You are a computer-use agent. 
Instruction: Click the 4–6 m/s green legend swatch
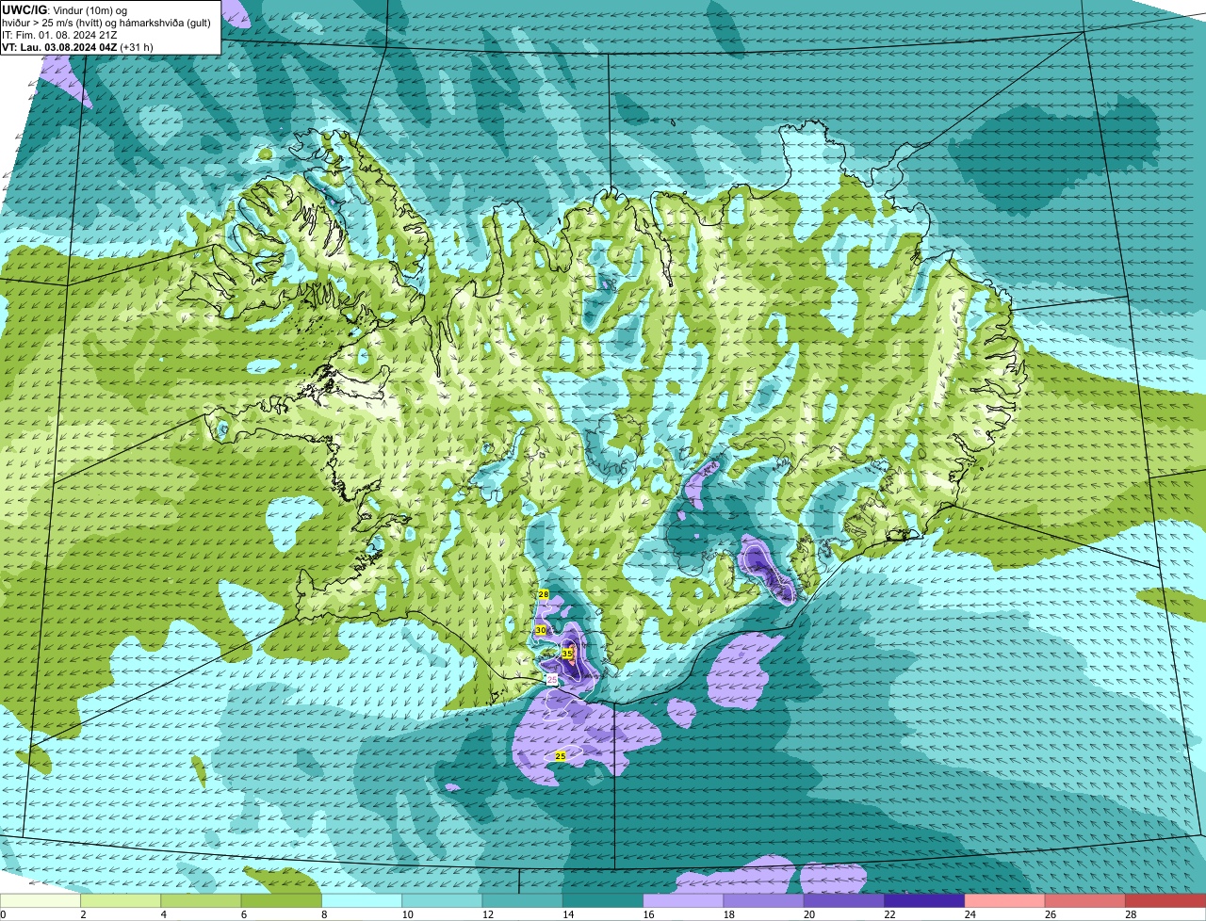click(x=202, y=900)
